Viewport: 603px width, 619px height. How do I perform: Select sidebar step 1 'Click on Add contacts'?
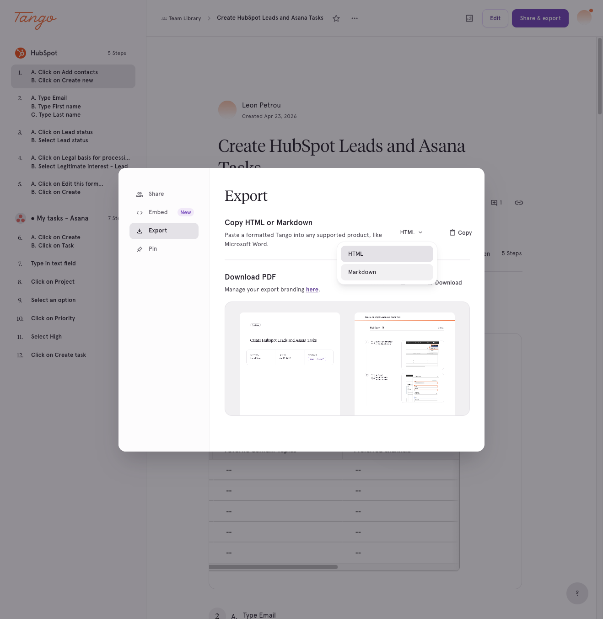pyautogui.click(x=73, y=76)
